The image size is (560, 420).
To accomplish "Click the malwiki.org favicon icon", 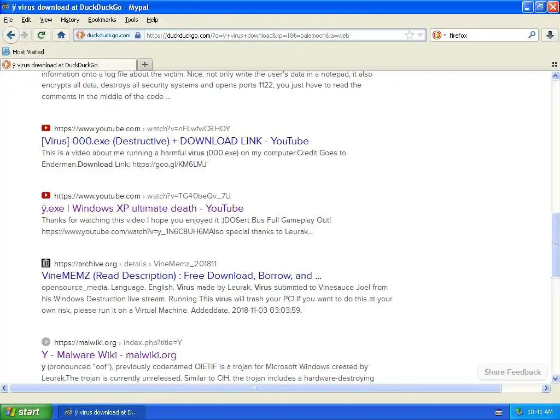I will pyautogui.click(x=46, y=342).
